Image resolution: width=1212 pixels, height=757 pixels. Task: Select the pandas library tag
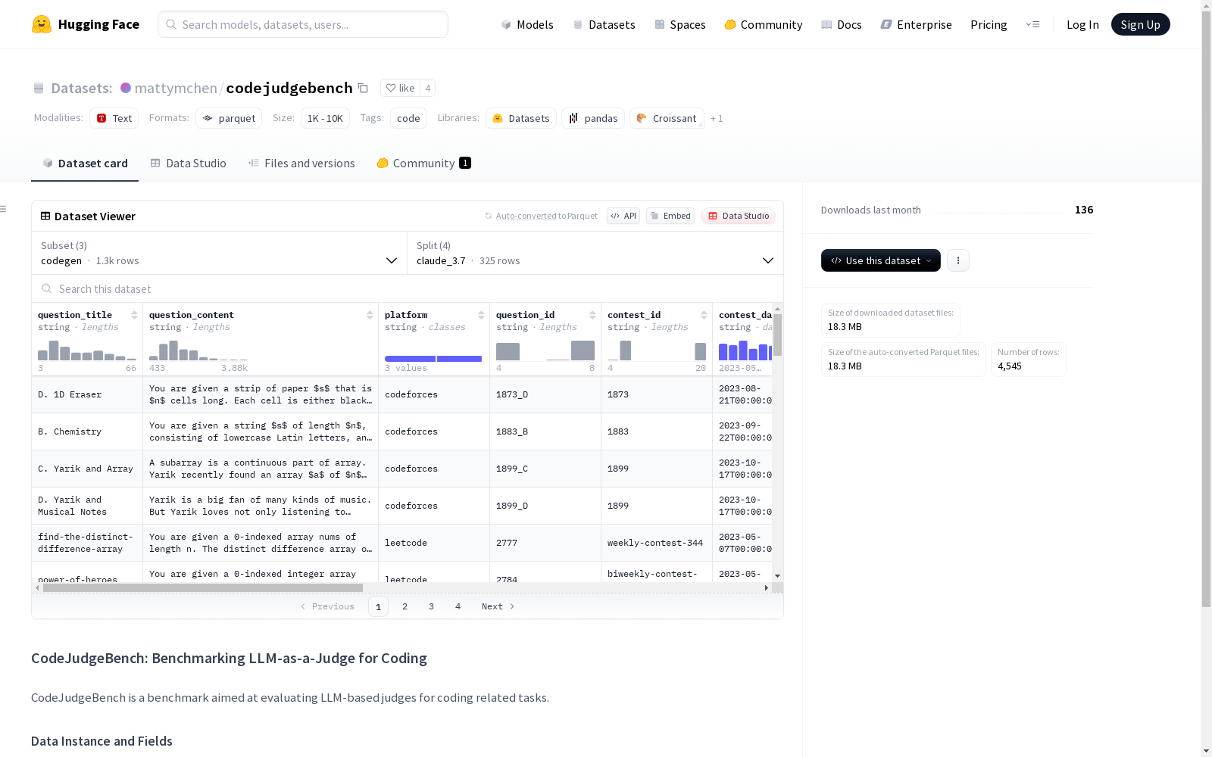pyautogui.click(x=593, y=118)
